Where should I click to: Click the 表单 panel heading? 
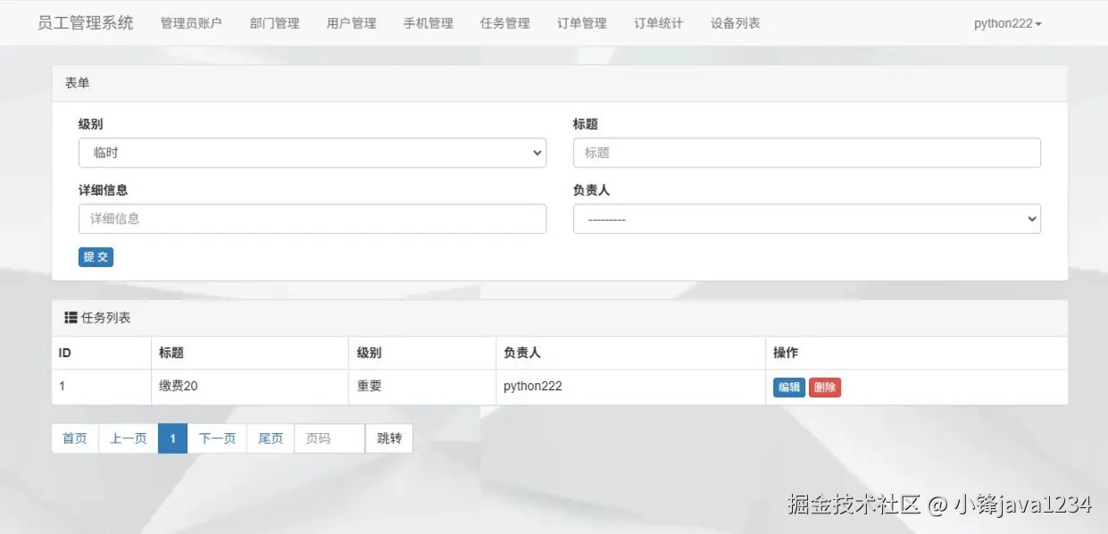pyautogui.click(x=560, y=83)
